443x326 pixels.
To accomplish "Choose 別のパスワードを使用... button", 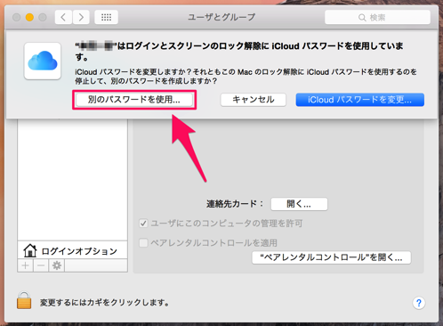I will tap(134, 100).
